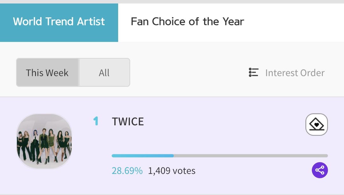Switch to the Fan Choice of the Year tab
The width and height of the screenshot is (344, 195).
(187, 21)
